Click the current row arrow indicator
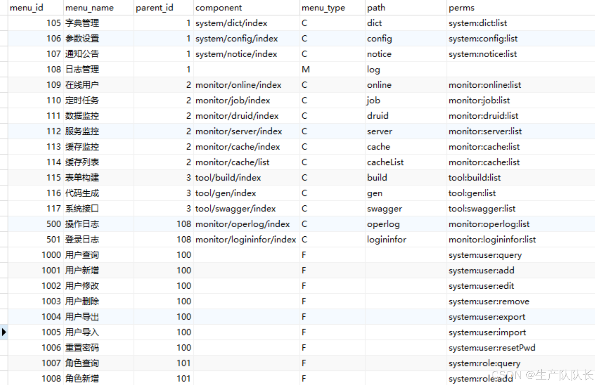Image resolution: width=595 pixels, height=385 pixels. pyautogui.click(x=4, y=332)
